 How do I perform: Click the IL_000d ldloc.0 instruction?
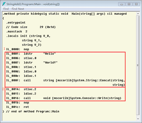click(21, 71)
